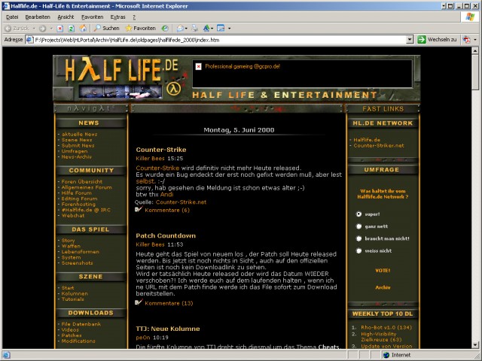Open the Forward button history dropdown arrow
This screenshot has width=482, height=361.
coord(51,29)
